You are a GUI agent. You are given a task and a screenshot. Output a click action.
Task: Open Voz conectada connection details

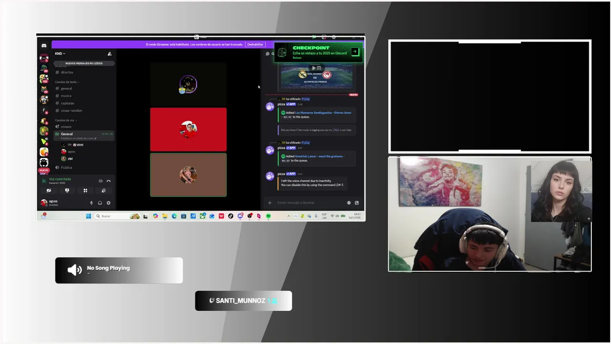(x=60, y=179)
